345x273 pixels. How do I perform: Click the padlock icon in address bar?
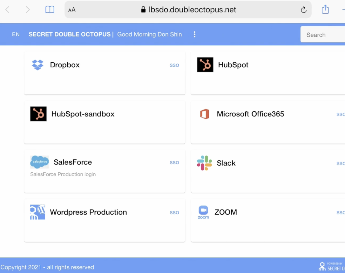point(143,10)
